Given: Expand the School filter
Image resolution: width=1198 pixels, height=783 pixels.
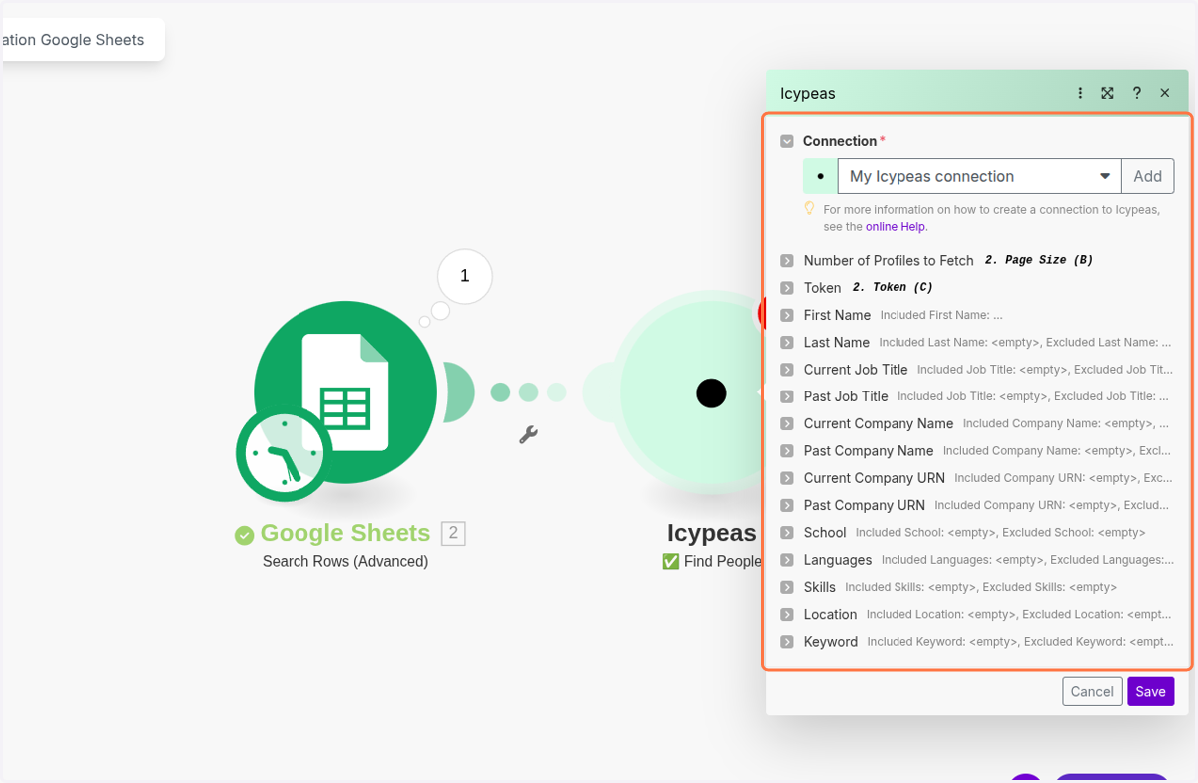Looking at the screenshot, I should 787,533.
